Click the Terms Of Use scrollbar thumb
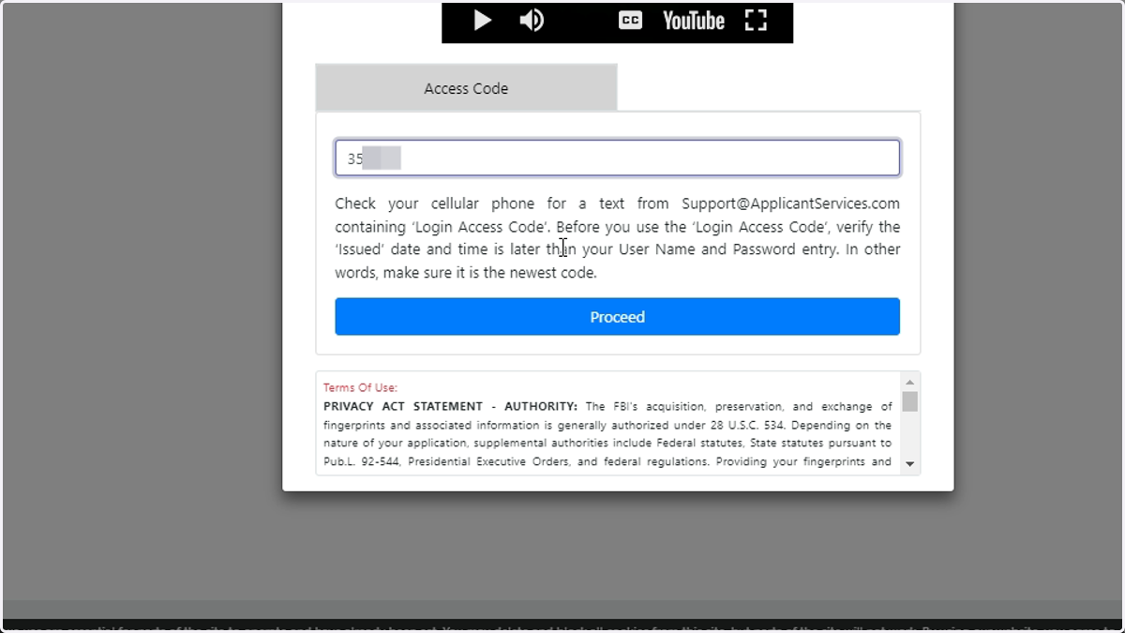Screen dimensions: 1125x633 click(x=909, y=401)
